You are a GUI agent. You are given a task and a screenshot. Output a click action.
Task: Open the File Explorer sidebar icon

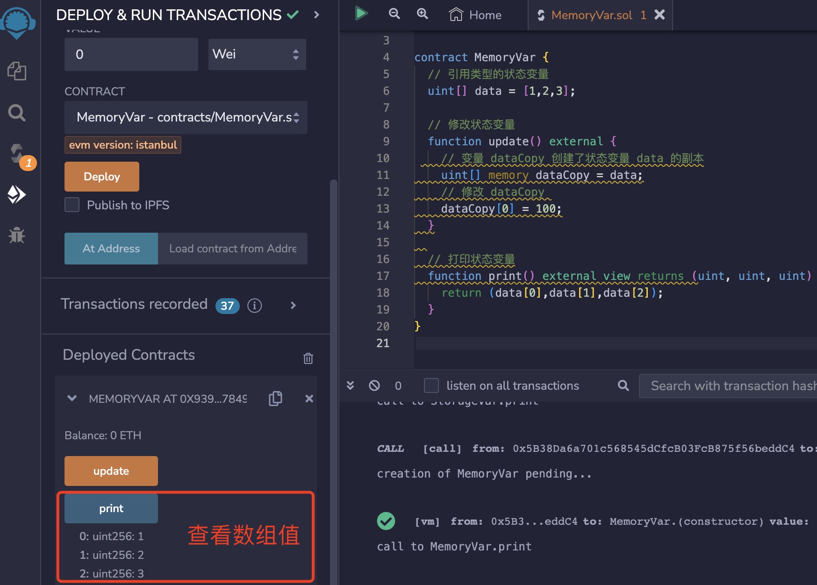point(17,71)
